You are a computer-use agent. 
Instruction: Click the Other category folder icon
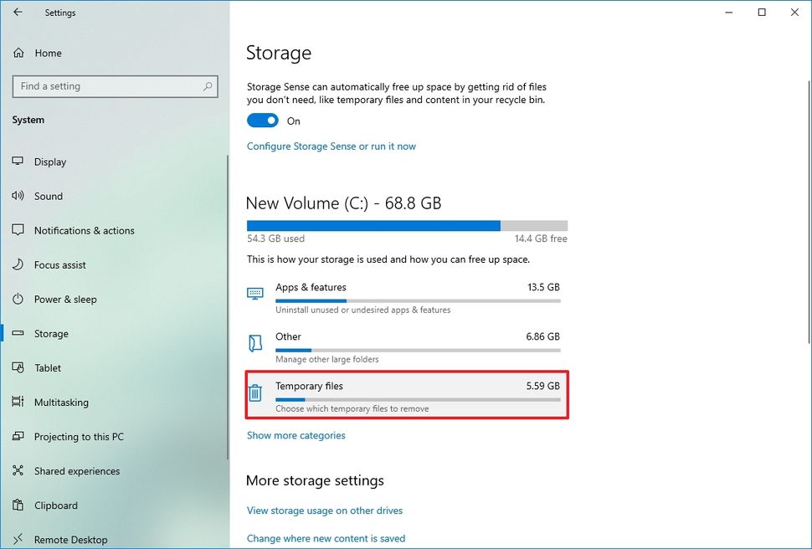[x=255, y=342]
